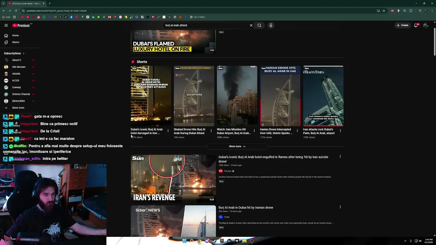Open options for 'Shahed Drone Hits Burj Al Arab' short
This screenshot has height=245, width=436.
point(211,131)
